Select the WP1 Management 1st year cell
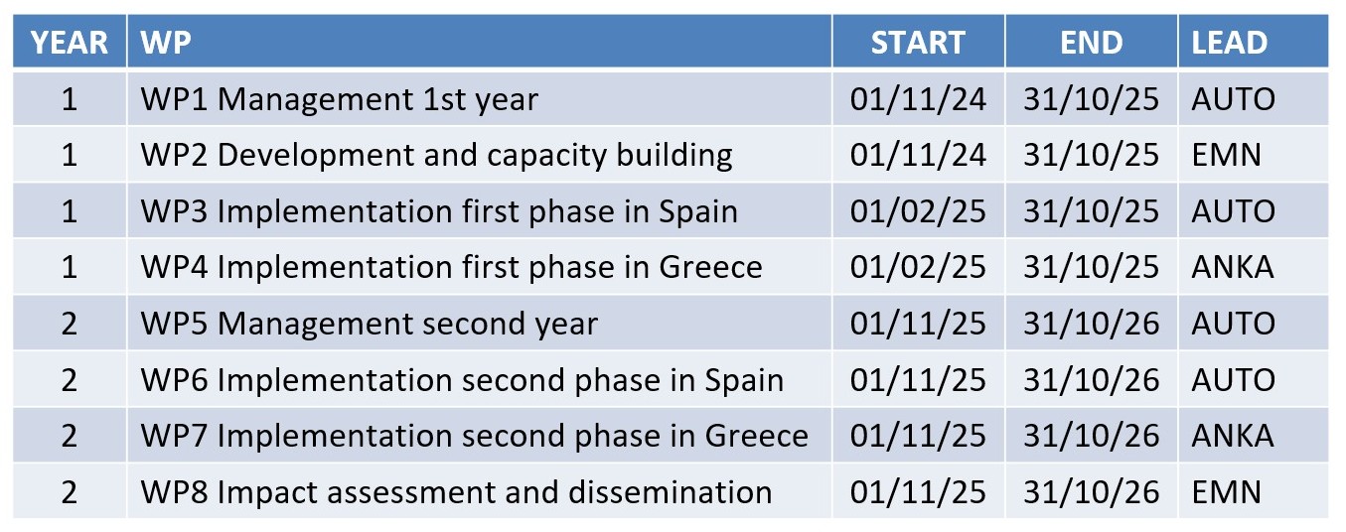The height and width of the screenshot is (532, 1346). (339, 99)
